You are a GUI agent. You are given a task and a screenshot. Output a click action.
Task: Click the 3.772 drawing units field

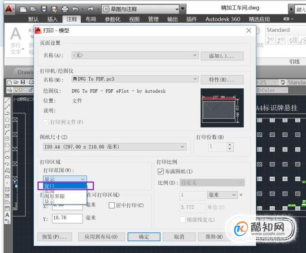(192, 207)
